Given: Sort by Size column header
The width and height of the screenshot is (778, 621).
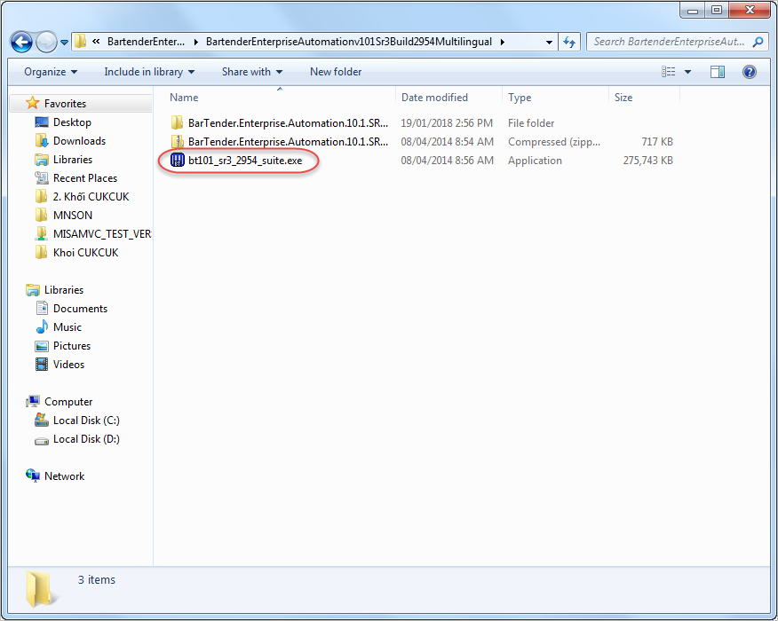Looking at the screenshot, I should click(x=644, y=98).
